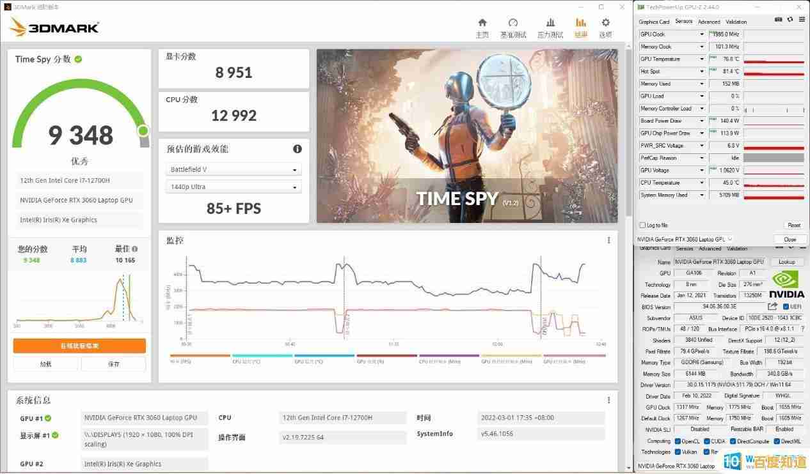Switch to the GPU-Z Graphics Card tab

point(654,22)
